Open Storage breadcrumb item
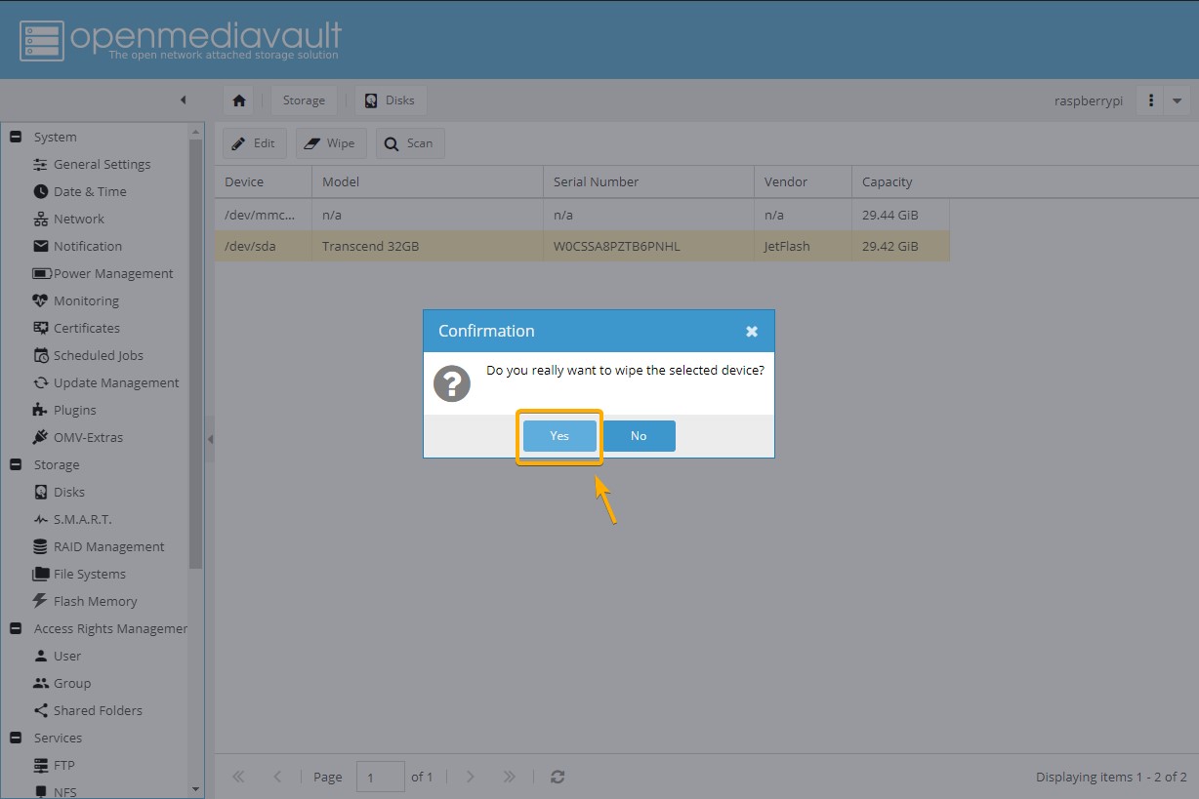The height and width of the screenshot is (799, 1199). coord(304,100)
